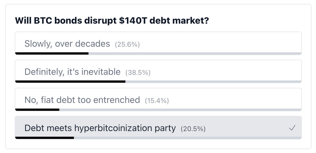The width and height of the screenshot is (316, 153).
Task: Click the 25.6% result label
Action: [x=127, y=44]
